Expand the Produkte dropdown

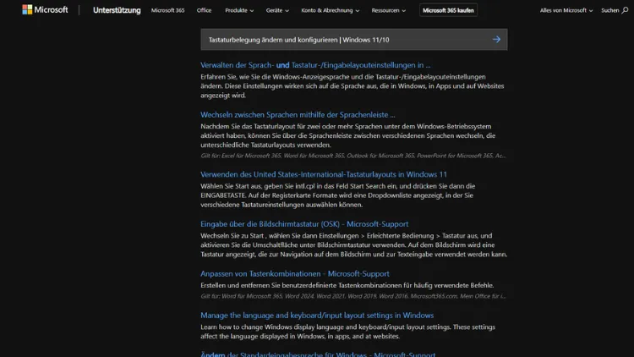(239, 10)
